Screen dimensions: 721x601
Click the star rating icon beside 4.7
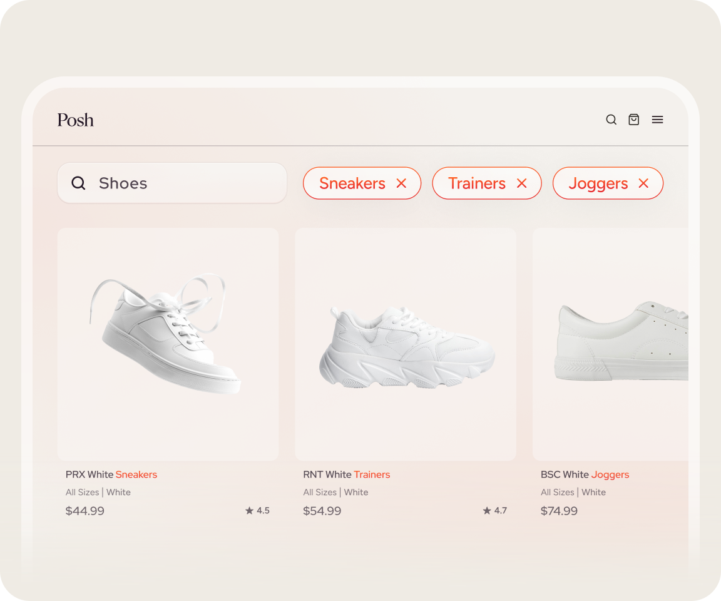point(487,511)
